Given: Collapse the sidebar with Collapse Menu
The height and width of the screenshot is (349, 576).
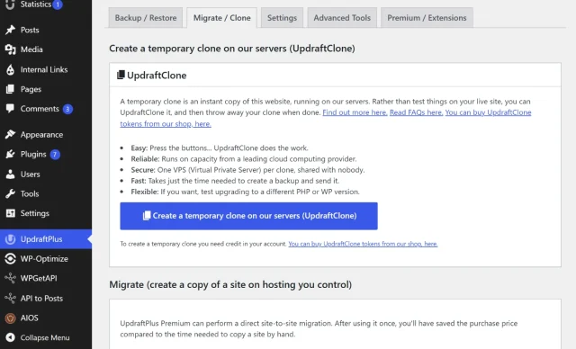Looking at the screenshot, I should [x=46, y=337].
